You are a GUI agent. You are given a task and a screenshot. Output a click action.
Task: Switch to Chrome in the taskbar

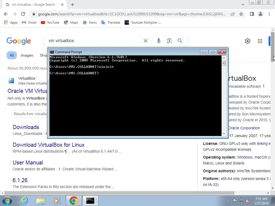pos(74,201)
